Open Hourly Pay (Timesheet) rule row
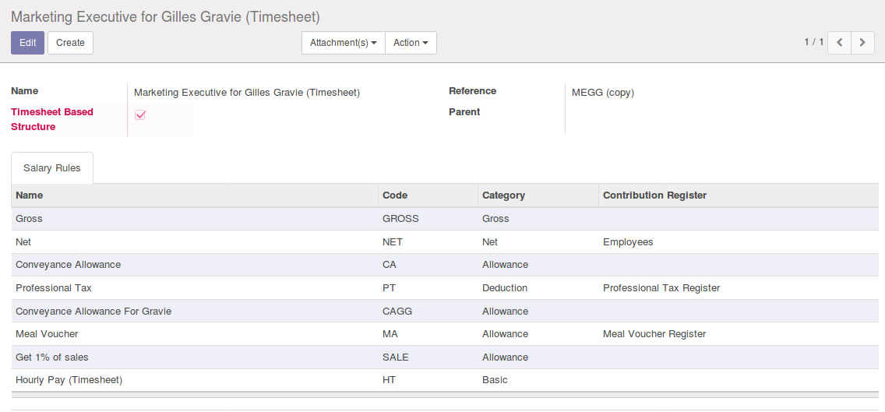 pyautogui.click(x=69, y=380)
